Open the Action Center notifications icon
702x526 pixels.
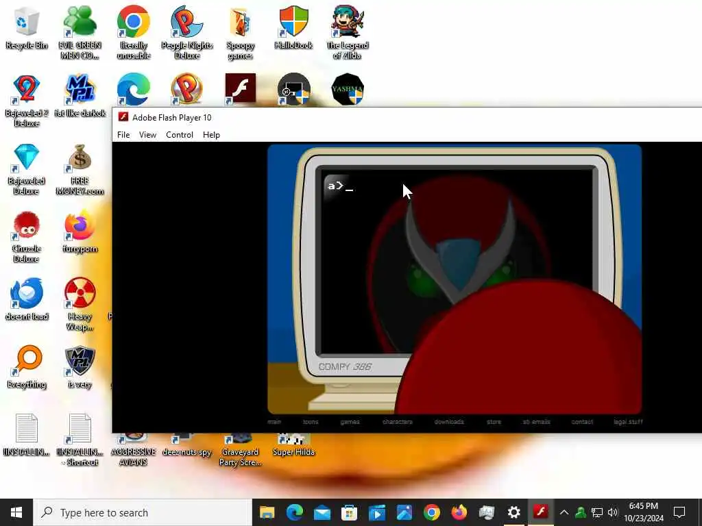tap(679, 512)
